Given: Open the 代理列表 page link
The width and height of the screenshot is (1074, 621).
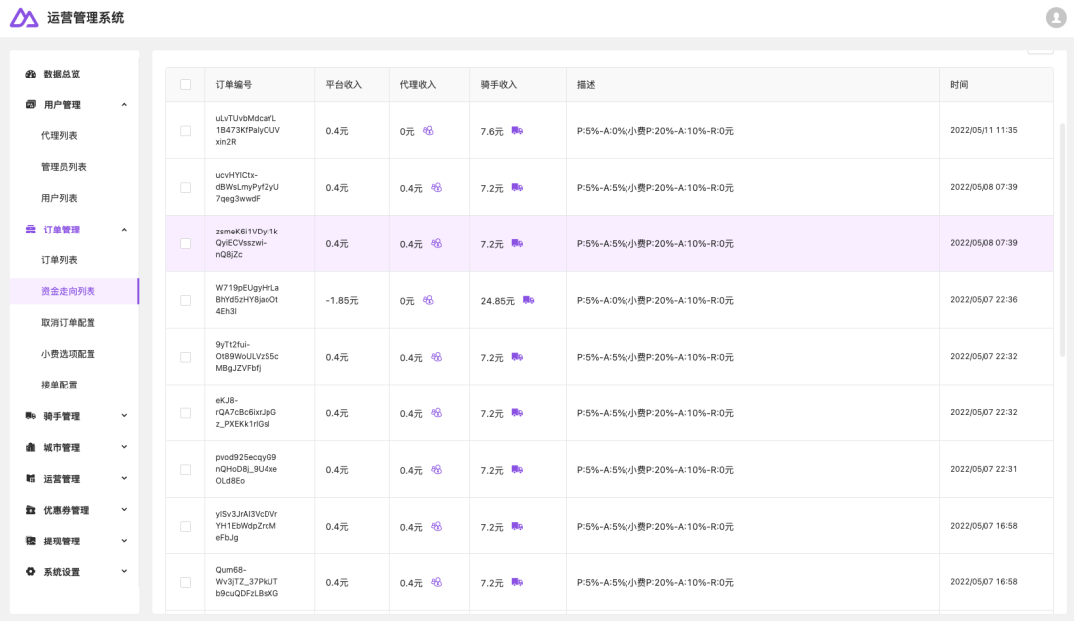Looking at the screenshot, I should pos(59,136).
